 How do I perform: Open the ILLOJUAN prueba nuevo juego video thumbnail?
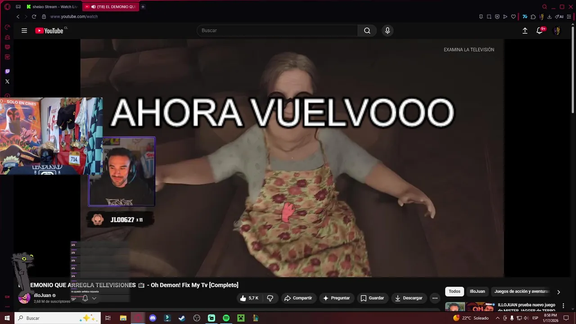point(469,307)
